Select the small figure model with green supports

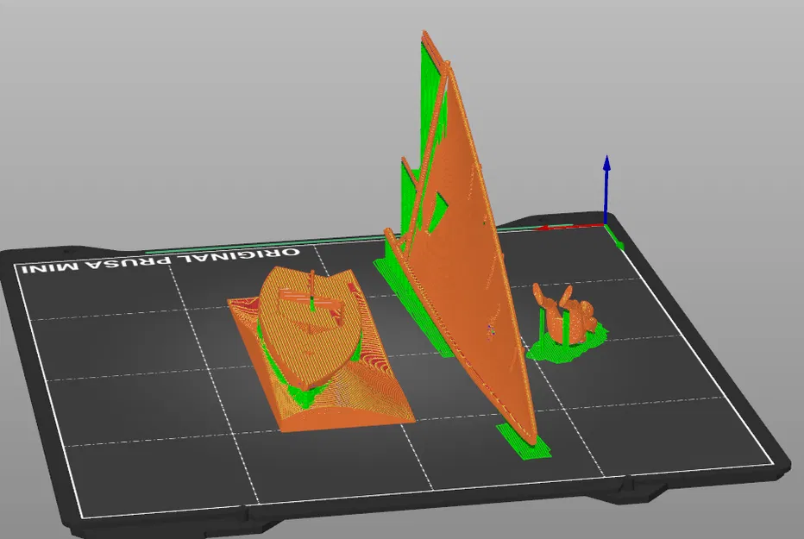click(x=567, y=323)
